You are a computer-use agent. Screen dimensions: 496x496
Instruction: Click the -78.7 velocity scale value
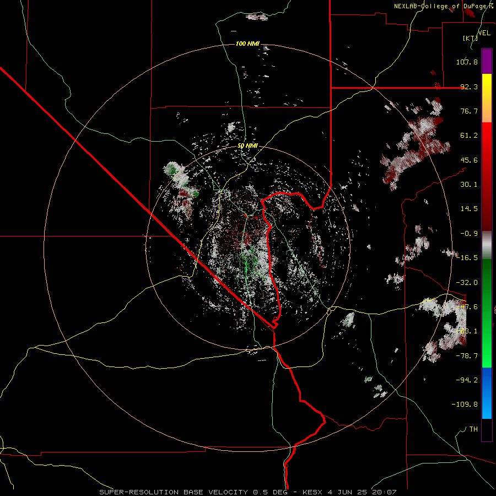[467, 356]
